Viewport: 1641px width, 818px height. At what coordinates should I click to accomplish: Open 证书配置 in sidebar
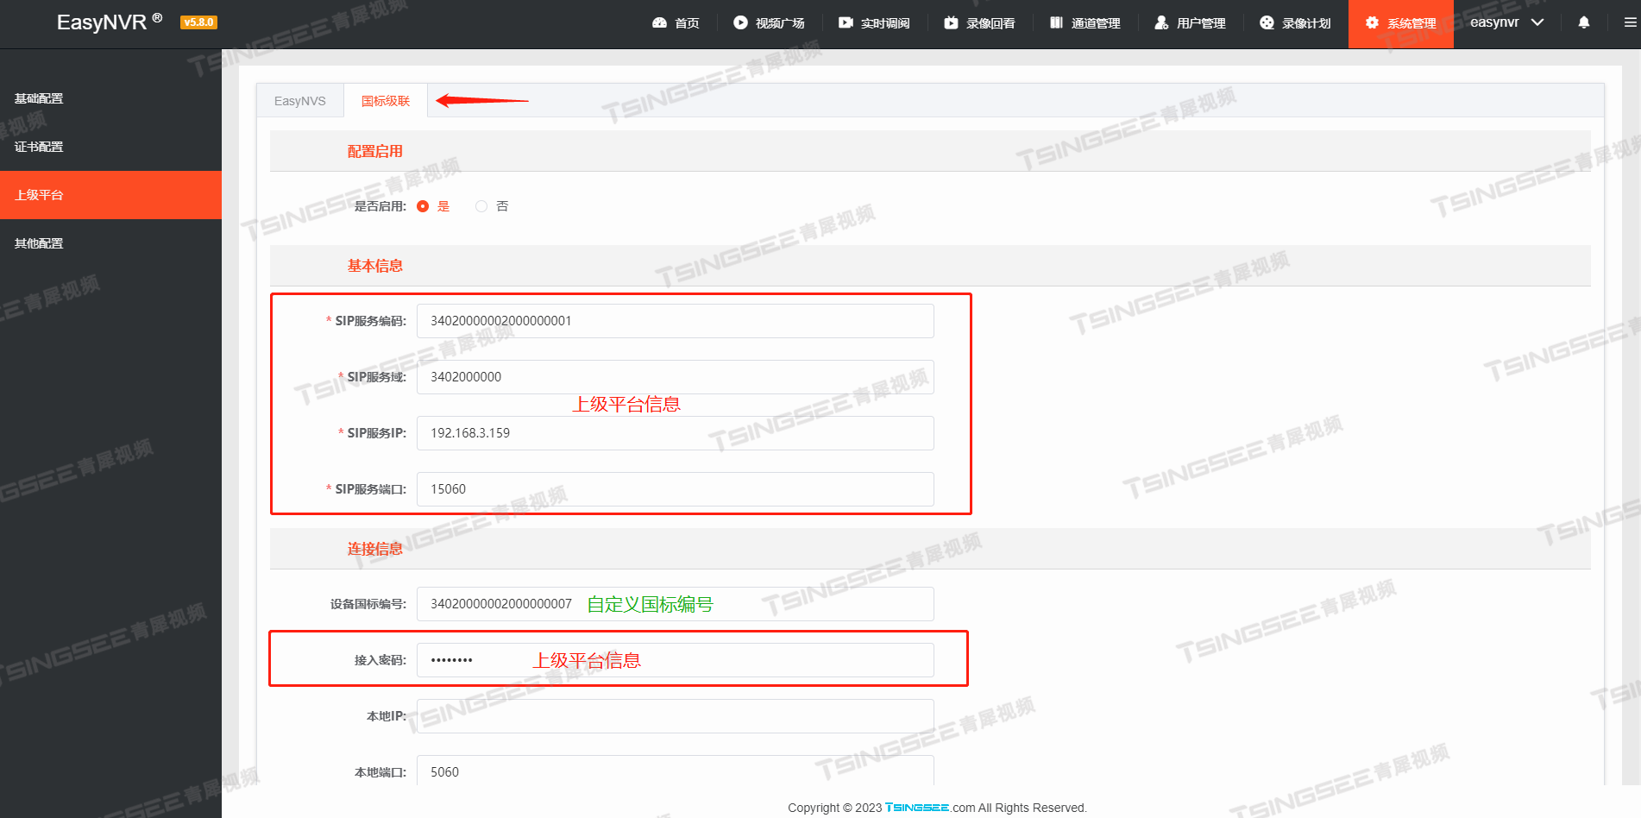(x=110, y=147)
